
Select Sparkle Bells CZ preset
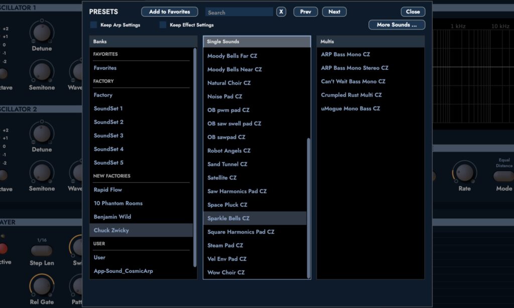[x=255, y=218]
